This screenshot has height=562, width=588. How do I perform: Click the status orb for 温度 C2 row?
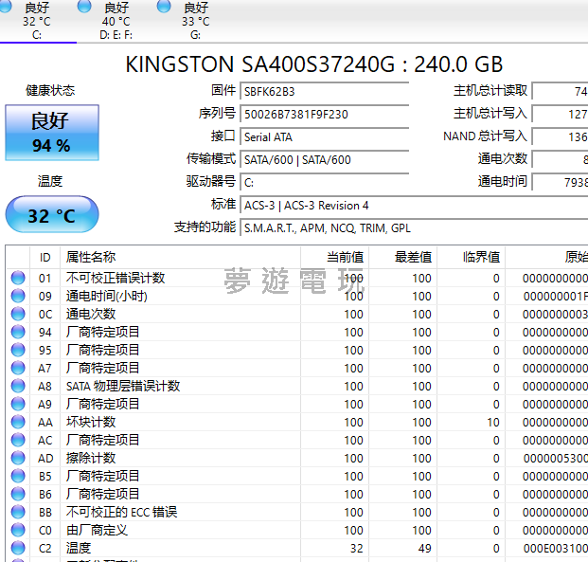click(x=18, y=549)
